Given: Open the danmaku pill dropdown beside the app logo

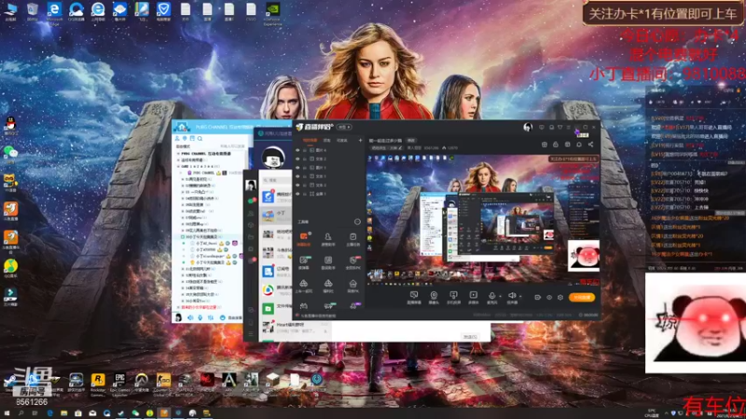Looking at the screenshot, I should click(344, 128).
